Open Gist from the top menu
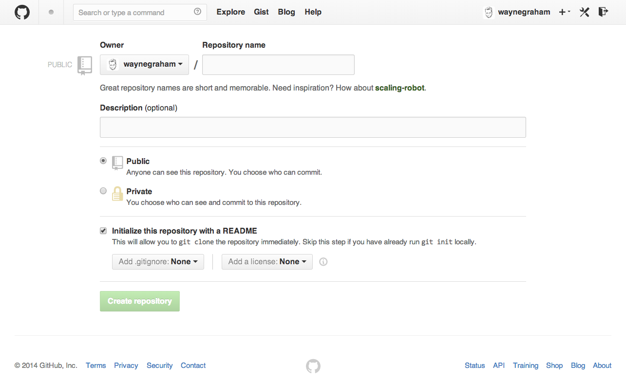Screen dimensions: 626x383 tap(261, 12)
